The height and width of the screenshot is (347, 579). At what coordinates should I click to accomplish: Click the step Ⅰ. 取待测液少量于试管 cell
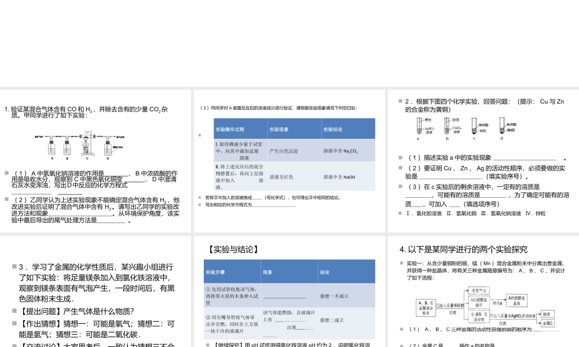tap(240, 150)
